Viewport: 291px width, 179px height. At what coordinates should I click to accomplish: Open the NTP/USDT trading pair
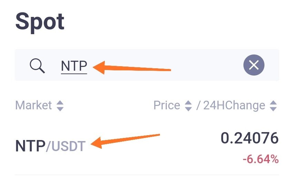coord(50,146)
